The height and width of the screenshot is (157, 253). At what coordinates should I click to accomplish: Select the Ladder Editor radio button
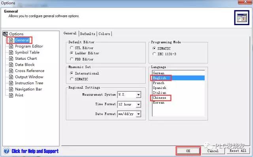[x=72, y=53]
